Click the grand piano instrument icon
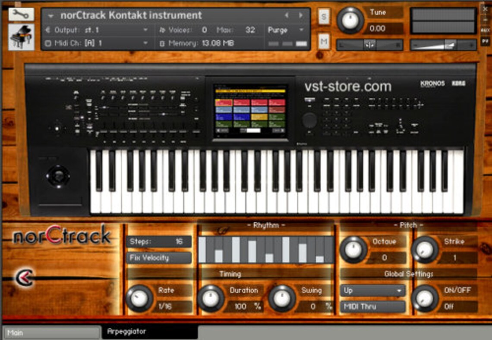The image size is (492, 340). pos(21,37)
